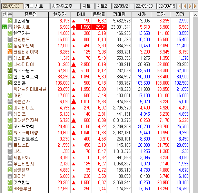Select the 22/09/21 date tab
This screenshot has height=193, width=198.
pyautogui.click(x=123, y=6)
